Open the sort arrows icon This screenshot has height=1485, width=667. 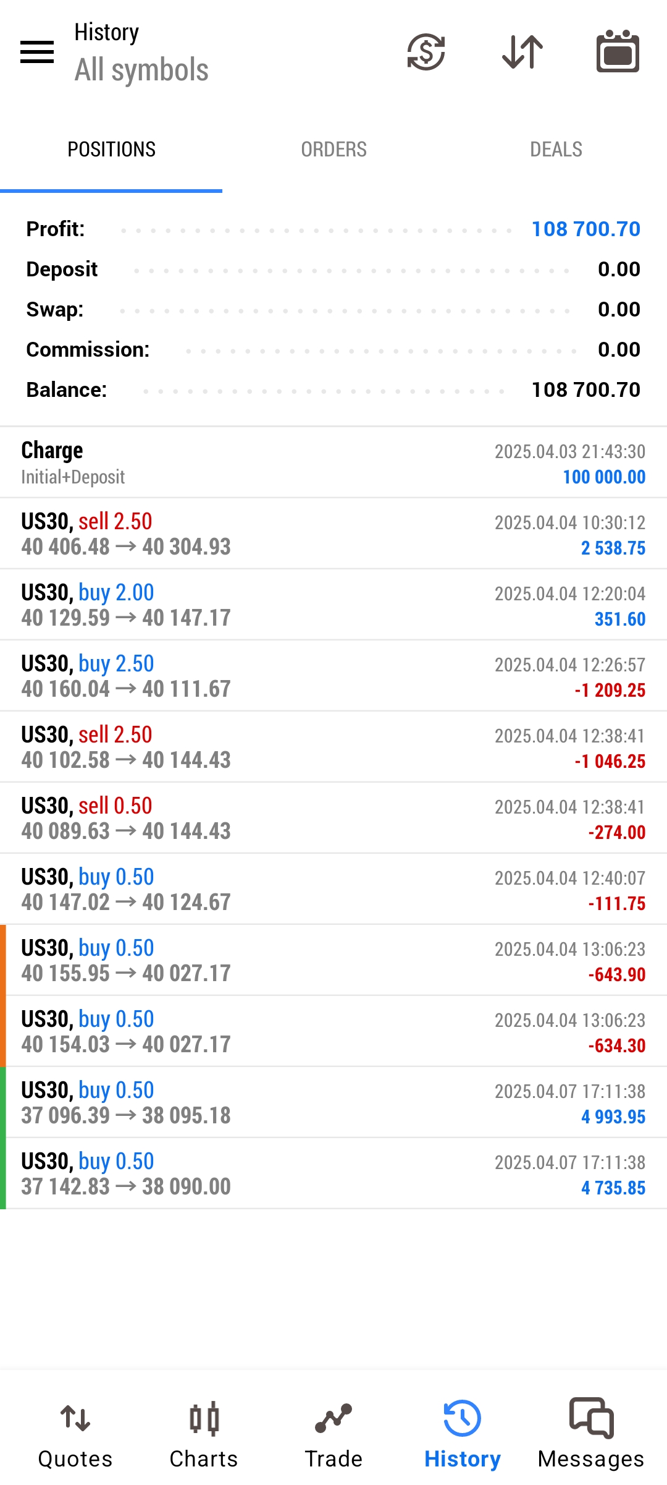coord(522,52)
